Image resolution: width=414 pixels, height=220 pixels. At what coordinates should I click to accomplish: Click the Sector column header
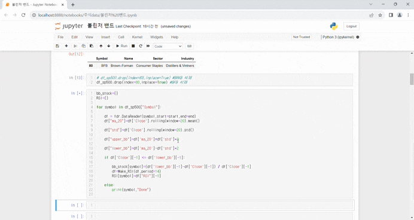click(157, 59)
